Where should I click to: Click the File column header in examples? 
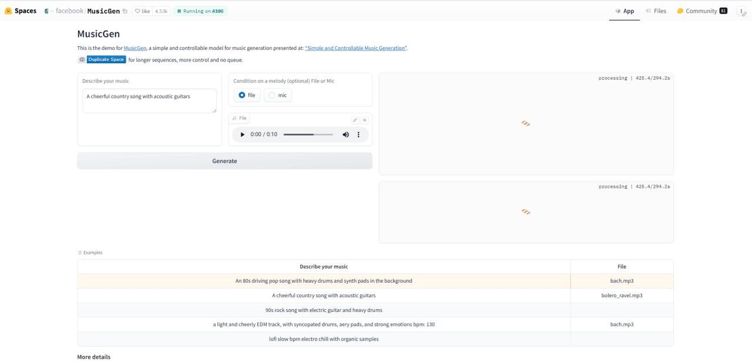pyautogui.click(x=622, y=267)
